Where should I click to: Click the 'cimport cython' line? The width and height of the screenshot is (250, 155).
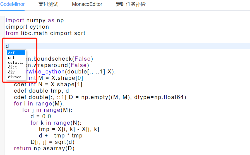27,27
